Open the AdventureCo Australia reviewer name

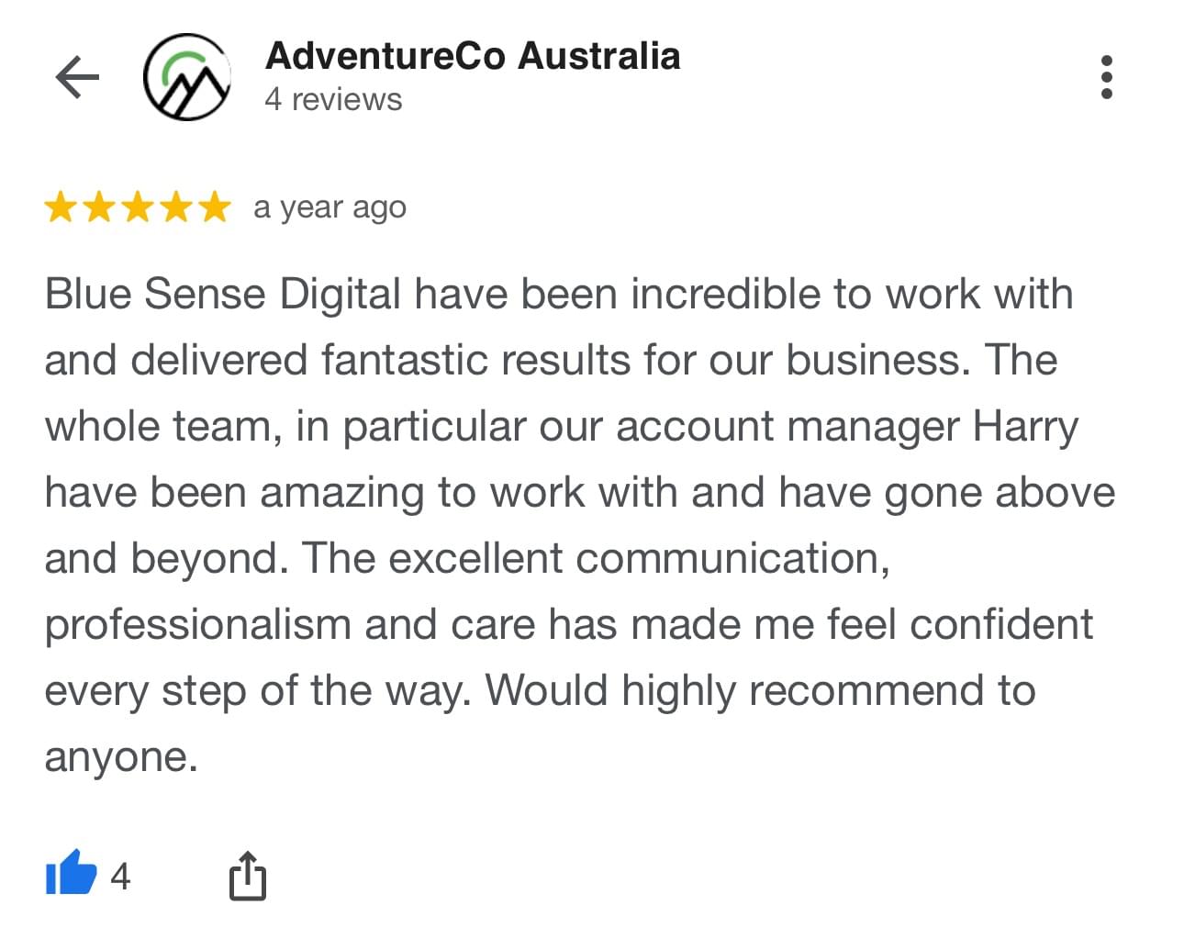tap(472, 56)
